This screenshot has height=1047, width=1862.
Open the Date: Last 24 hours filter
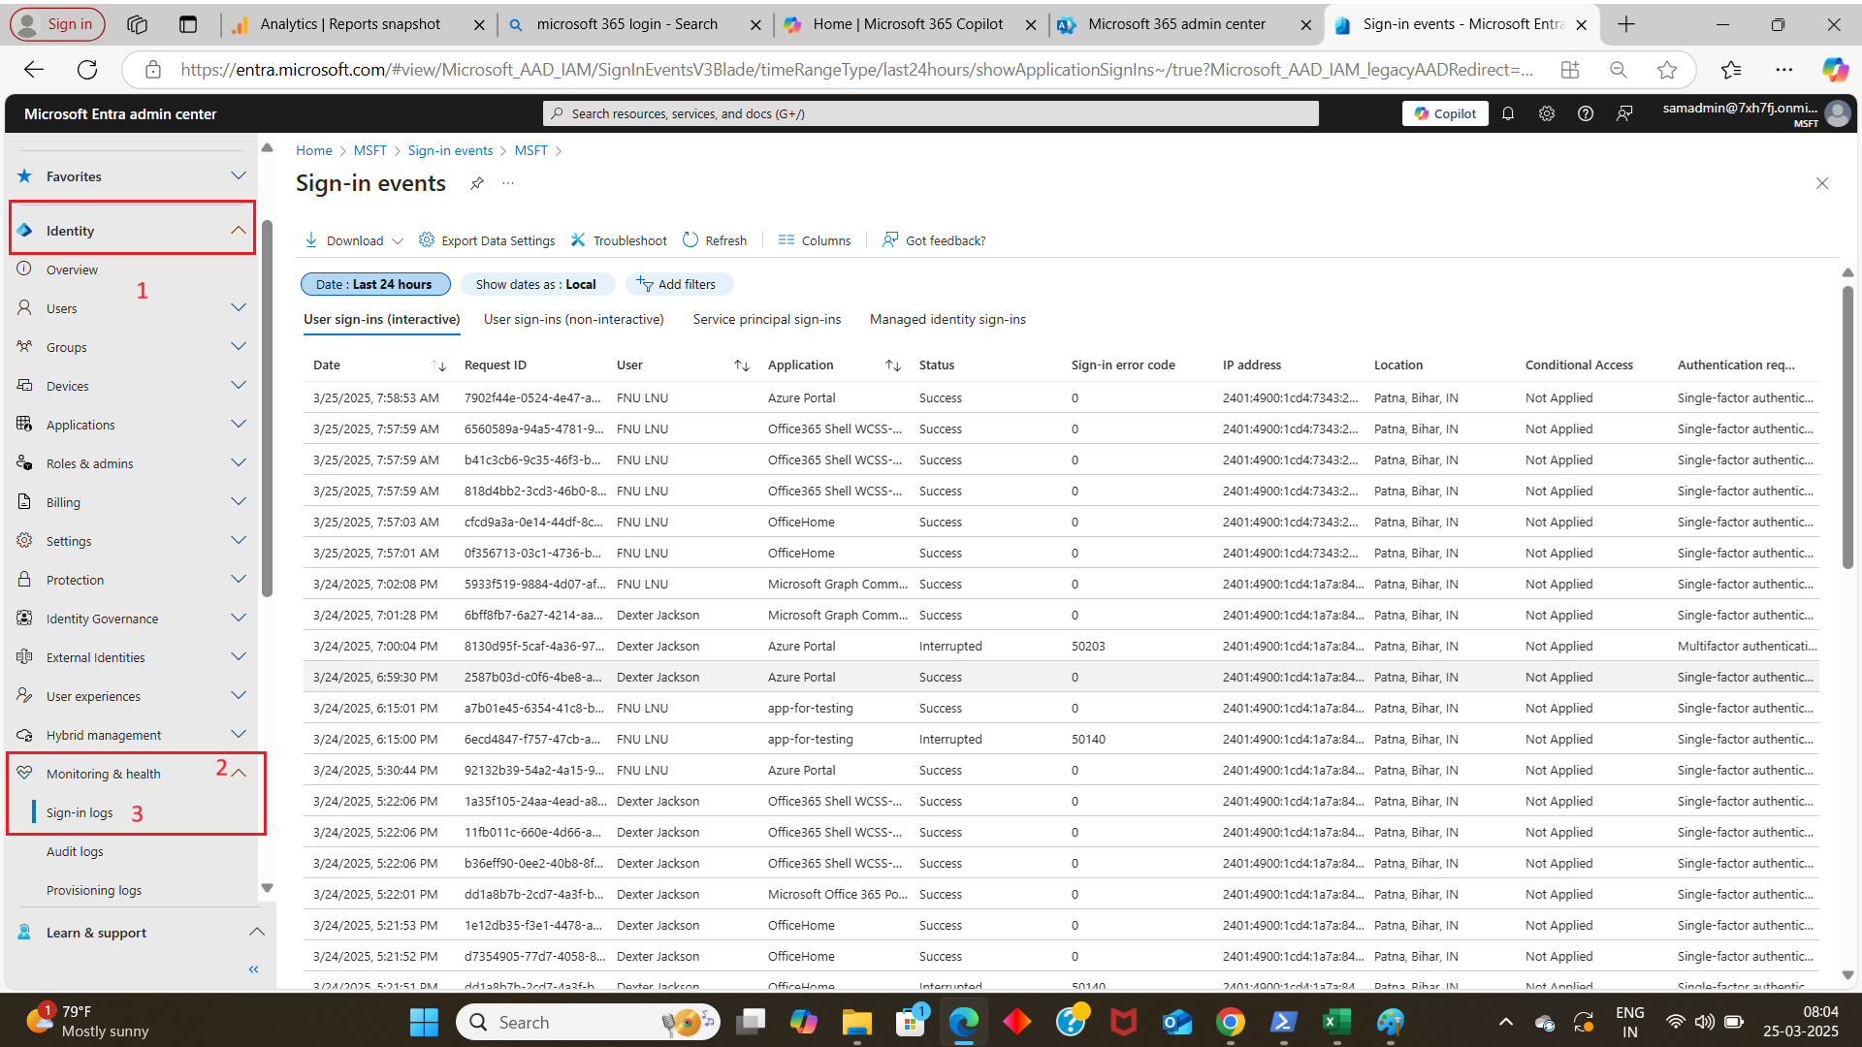coord(374,284)
